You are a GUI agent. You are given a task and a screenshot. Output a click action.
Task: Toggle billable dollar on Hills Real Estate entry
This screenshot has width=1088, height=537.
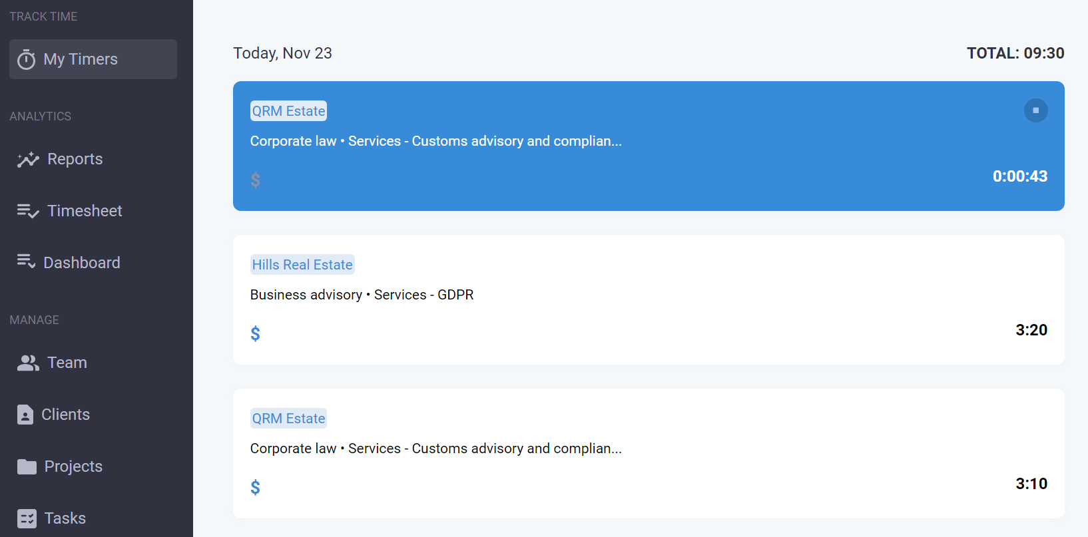[x=256, y=333]
